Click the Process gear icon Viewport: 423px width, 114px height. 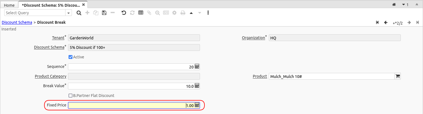point(174,13)
